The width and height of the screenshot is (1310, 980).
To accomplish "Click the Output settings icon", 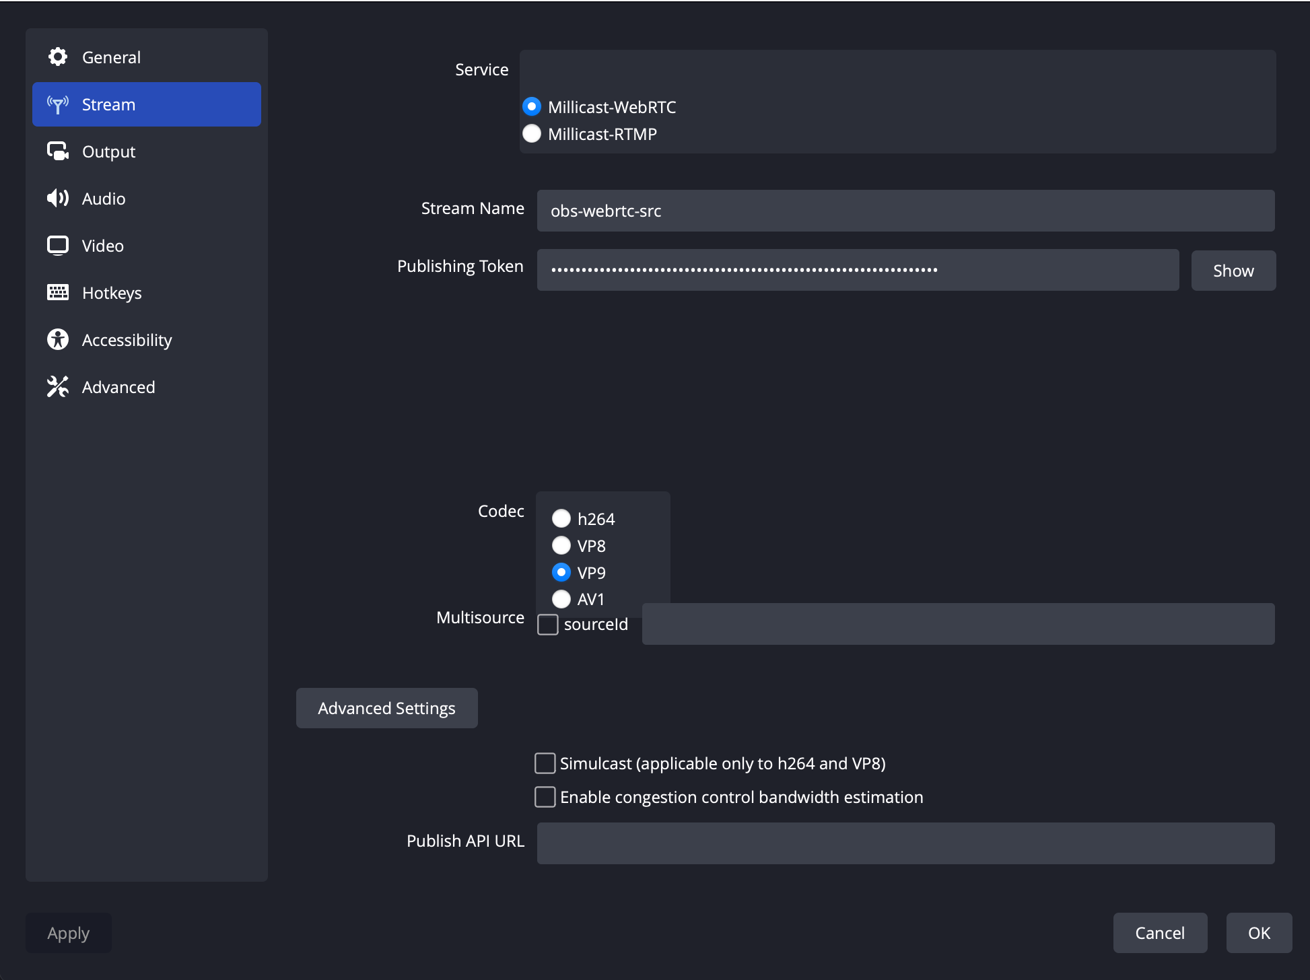I will 58,151.
